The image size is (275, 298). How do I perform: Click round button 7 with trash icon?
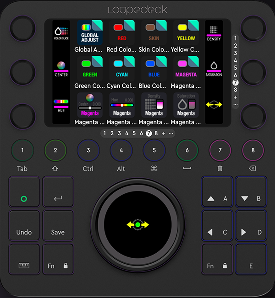pyautogui.click(x=220, y=150)
